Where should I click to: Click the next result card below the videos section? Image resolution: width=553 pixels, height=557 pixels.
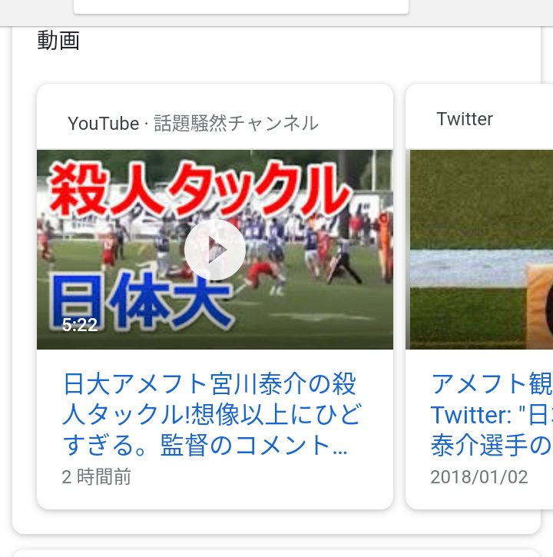tap(276, 553)
